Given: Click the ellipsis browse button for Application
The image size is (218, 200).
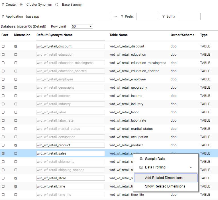Looking at the screenshot, I should [x=115, y=16].
